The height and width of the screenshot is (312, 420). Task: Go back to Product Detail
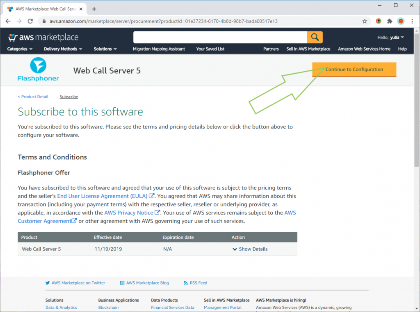pos(33,97)
